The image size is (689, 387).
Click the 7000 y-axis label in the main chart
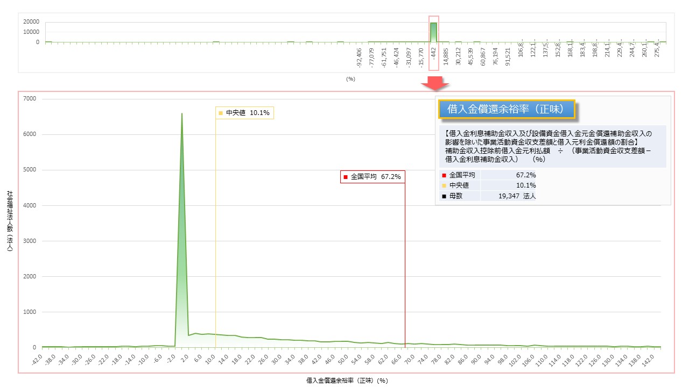point(29,99)
